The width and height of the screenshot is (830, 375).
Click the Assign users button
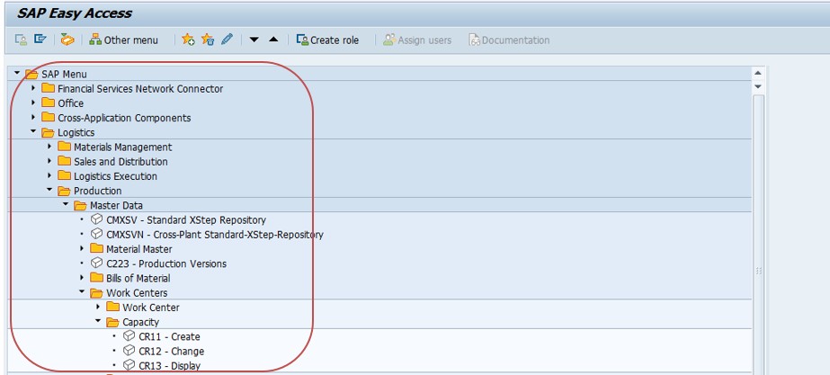coord(417,40)
